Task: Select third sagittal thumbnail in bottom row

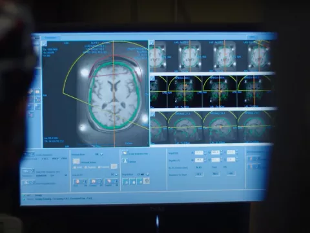Action: [x=220, y=128]
